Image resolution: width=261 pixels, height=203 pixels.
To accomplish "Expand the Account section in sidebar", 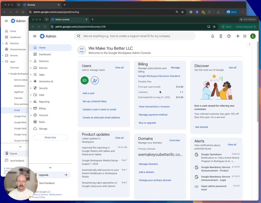I will click(31, 115).
